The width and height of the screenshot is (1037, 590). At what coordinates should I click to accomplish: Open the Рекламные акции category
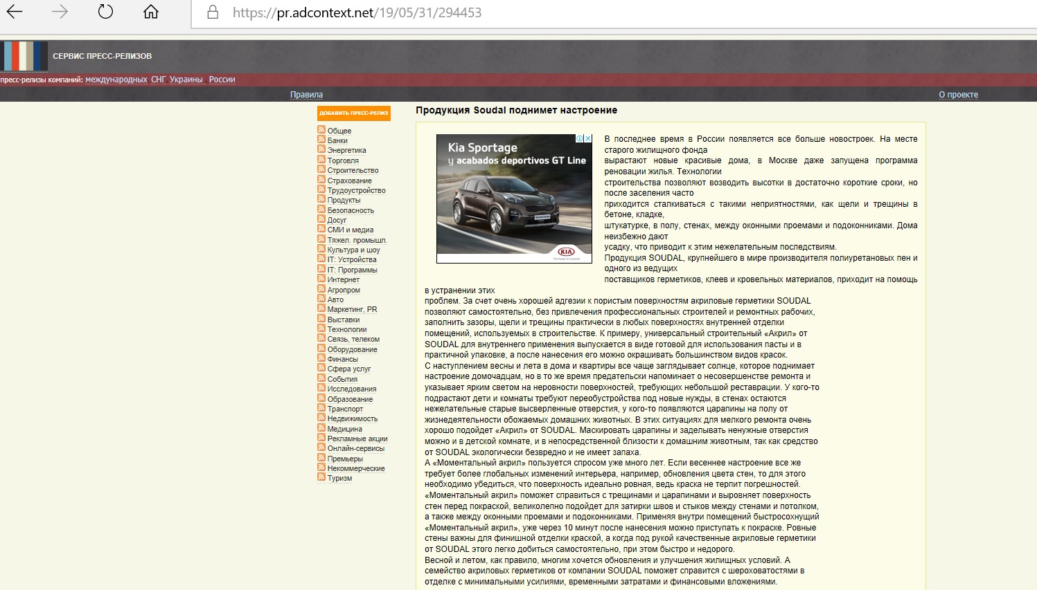[x=357, y=439]
